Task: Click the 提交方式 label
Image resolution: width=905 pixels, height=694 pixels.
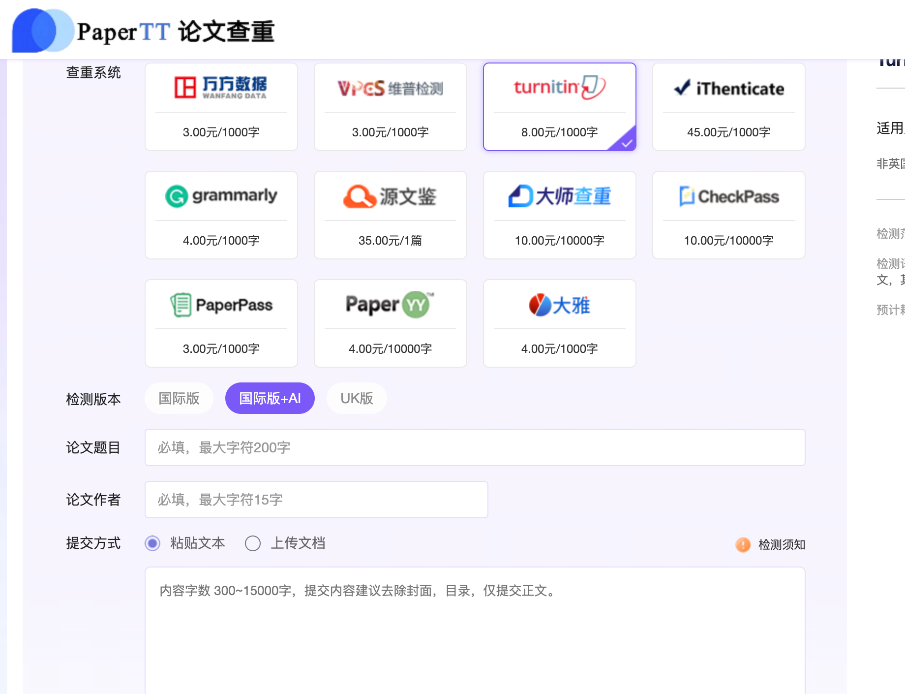Action: 93,543
